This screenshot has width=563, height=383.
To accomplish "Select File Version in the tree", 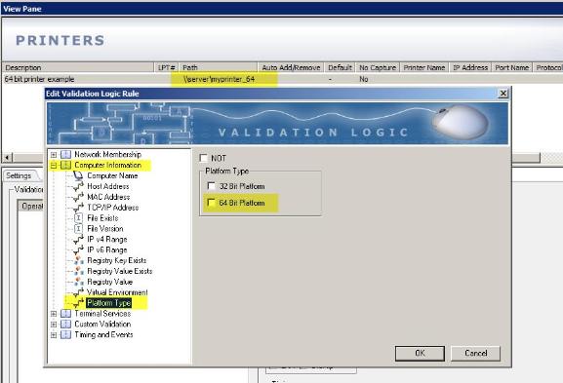I will click(x=105, y=229).
